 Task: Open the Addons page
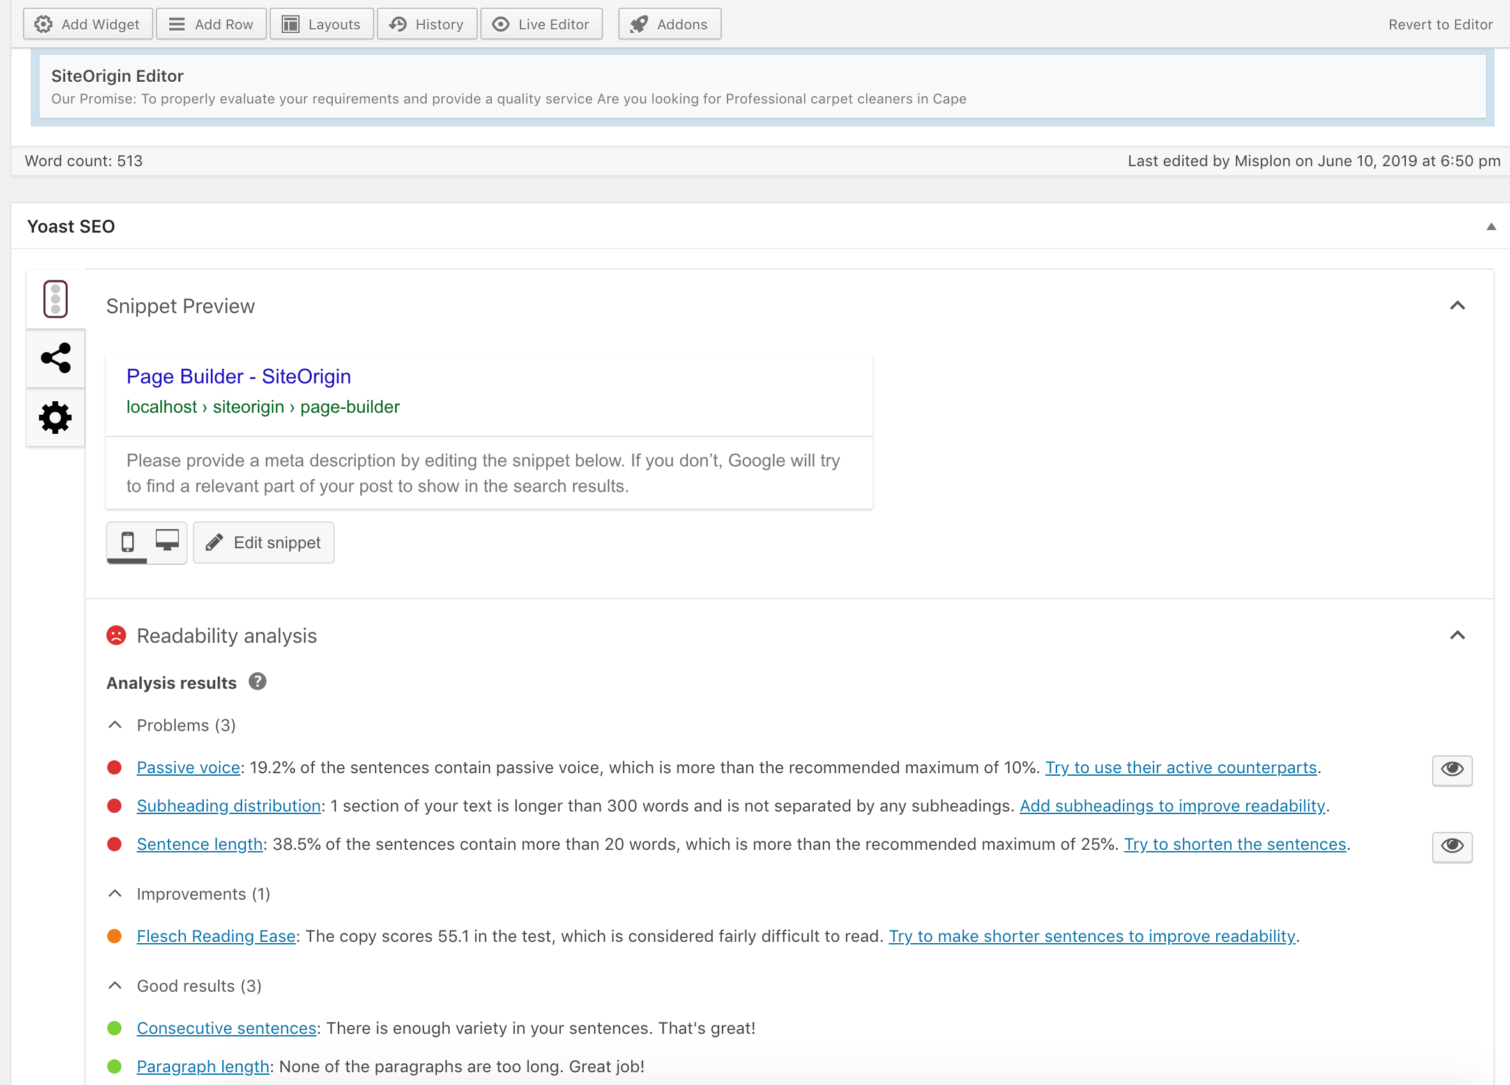[x=670, y=24]
